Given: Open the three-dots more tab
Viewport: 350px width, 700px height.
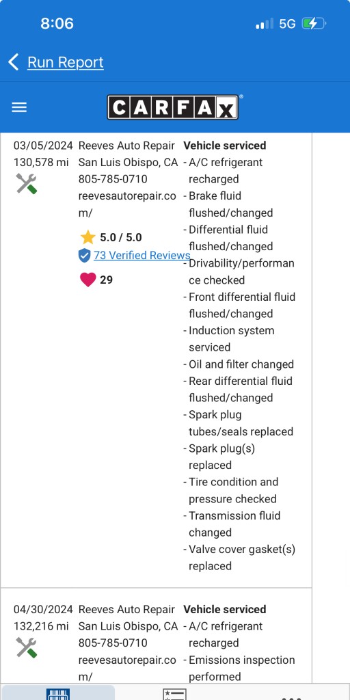Looking at the screenshot, I should (x=291, y=697).
